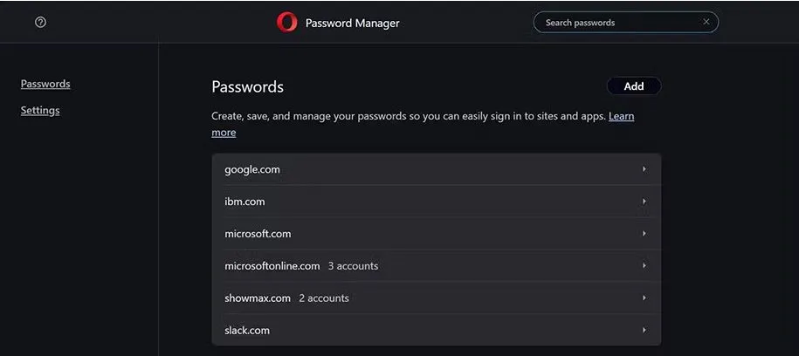Expand the arrow on the google.com row
Image resolution: width=799 pixels, height=356 pixels.
(644, 169)
